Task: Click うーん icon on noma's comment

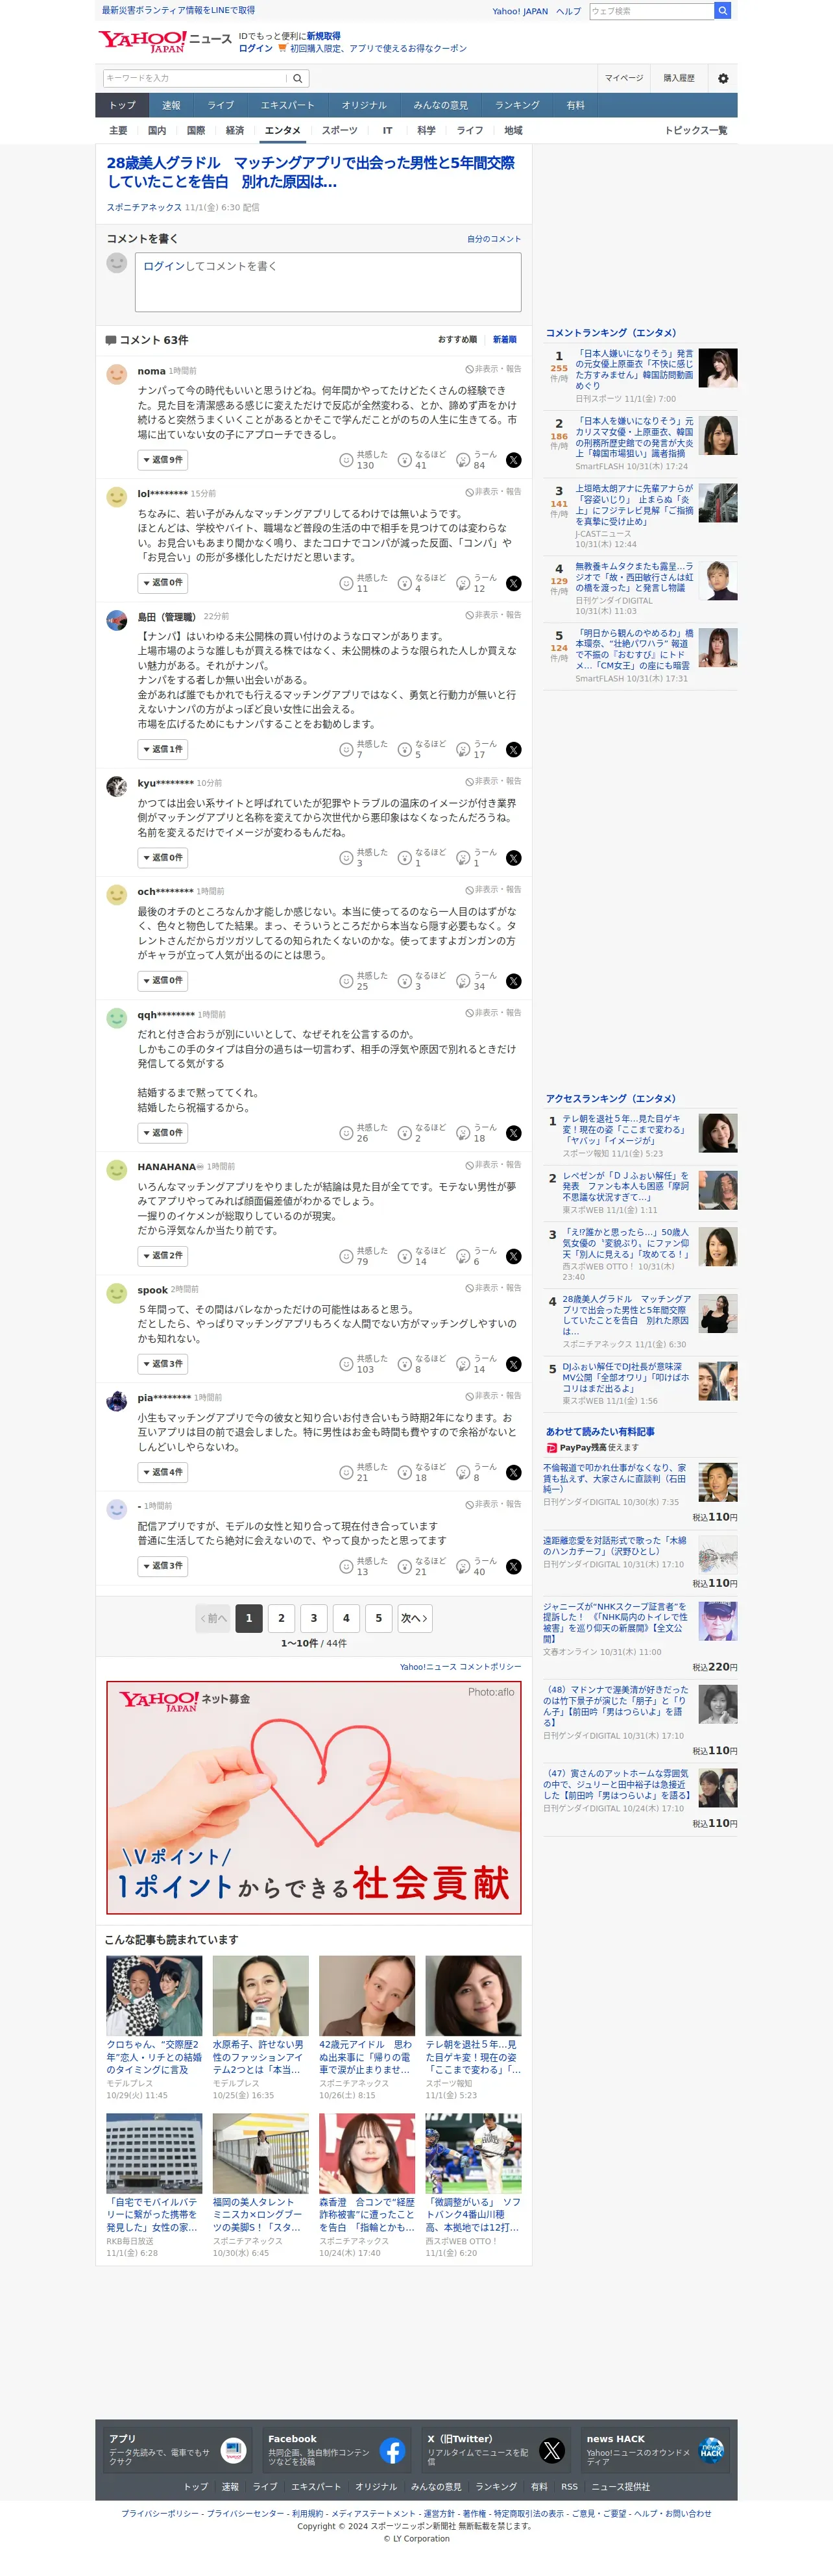Action: [x=463, y=460]
